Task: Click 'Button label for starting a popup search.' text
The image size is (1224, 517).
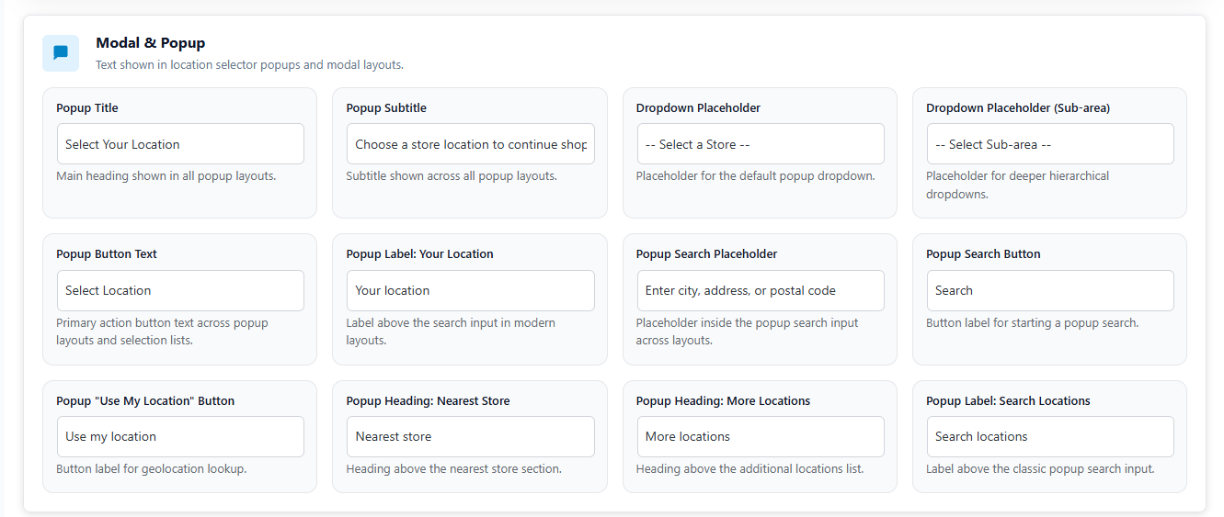Action: 1033,323
